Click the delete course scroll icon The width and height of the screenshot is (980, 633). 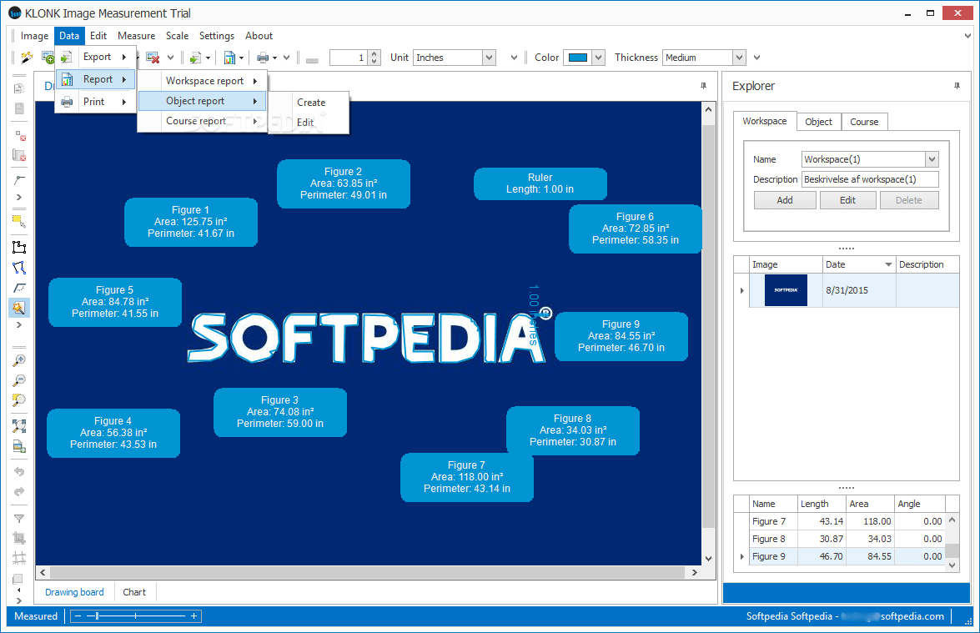[x=19, y=155]
